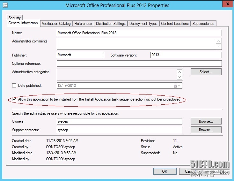
Task: Click the Optional reference field
Action: 139,64
